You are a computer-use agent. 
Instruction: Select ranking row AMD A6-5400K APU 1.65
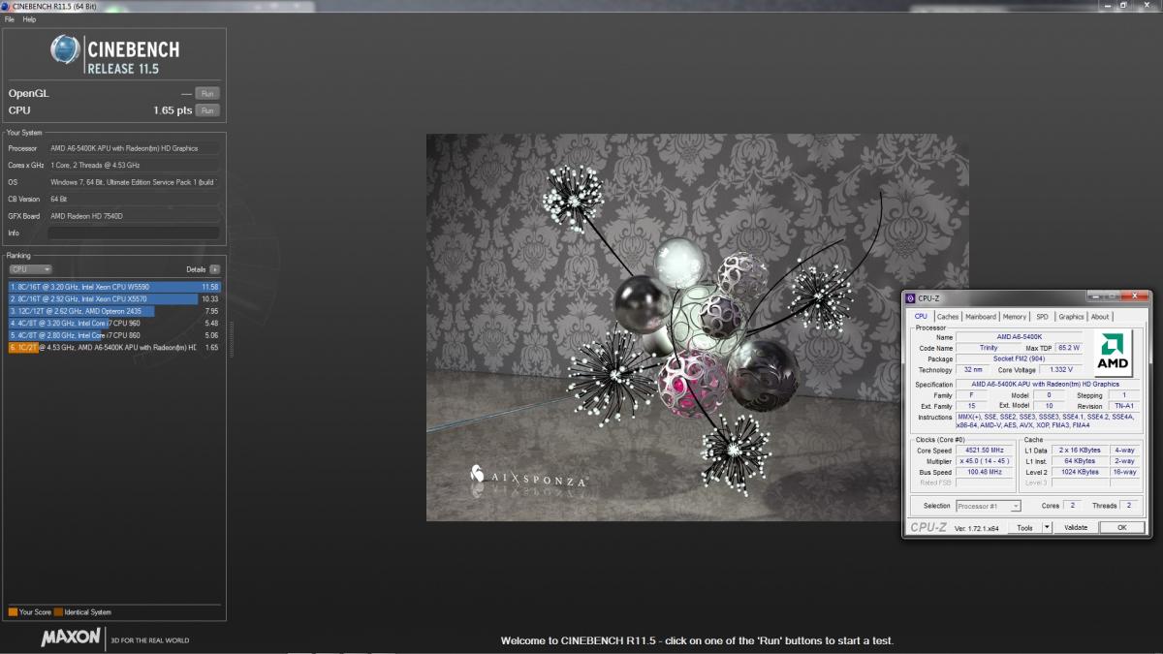(114, 347)
